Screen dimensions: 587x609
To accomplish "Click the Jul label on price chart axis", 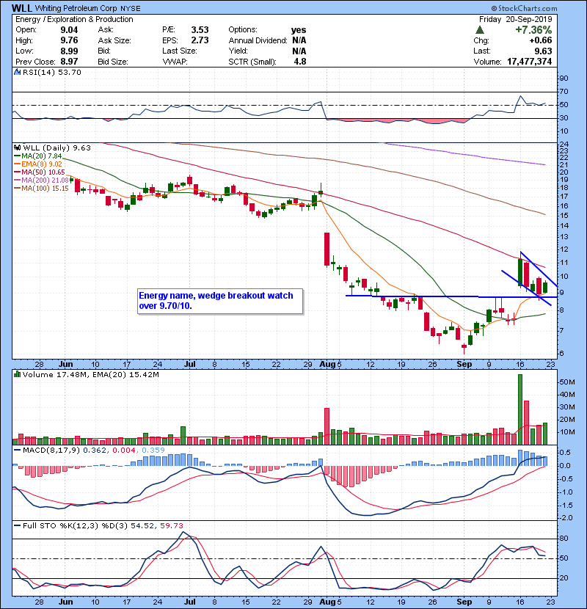I will [189, 365].
